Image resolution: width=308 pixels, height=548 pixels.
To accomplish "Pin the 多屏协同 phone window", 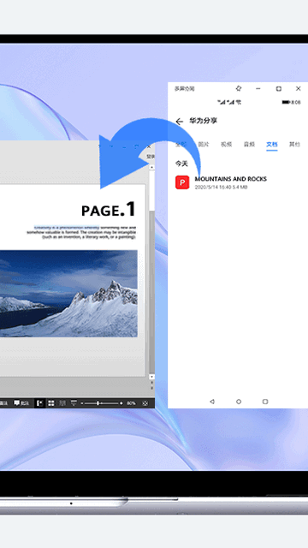I will pos(239,88).
